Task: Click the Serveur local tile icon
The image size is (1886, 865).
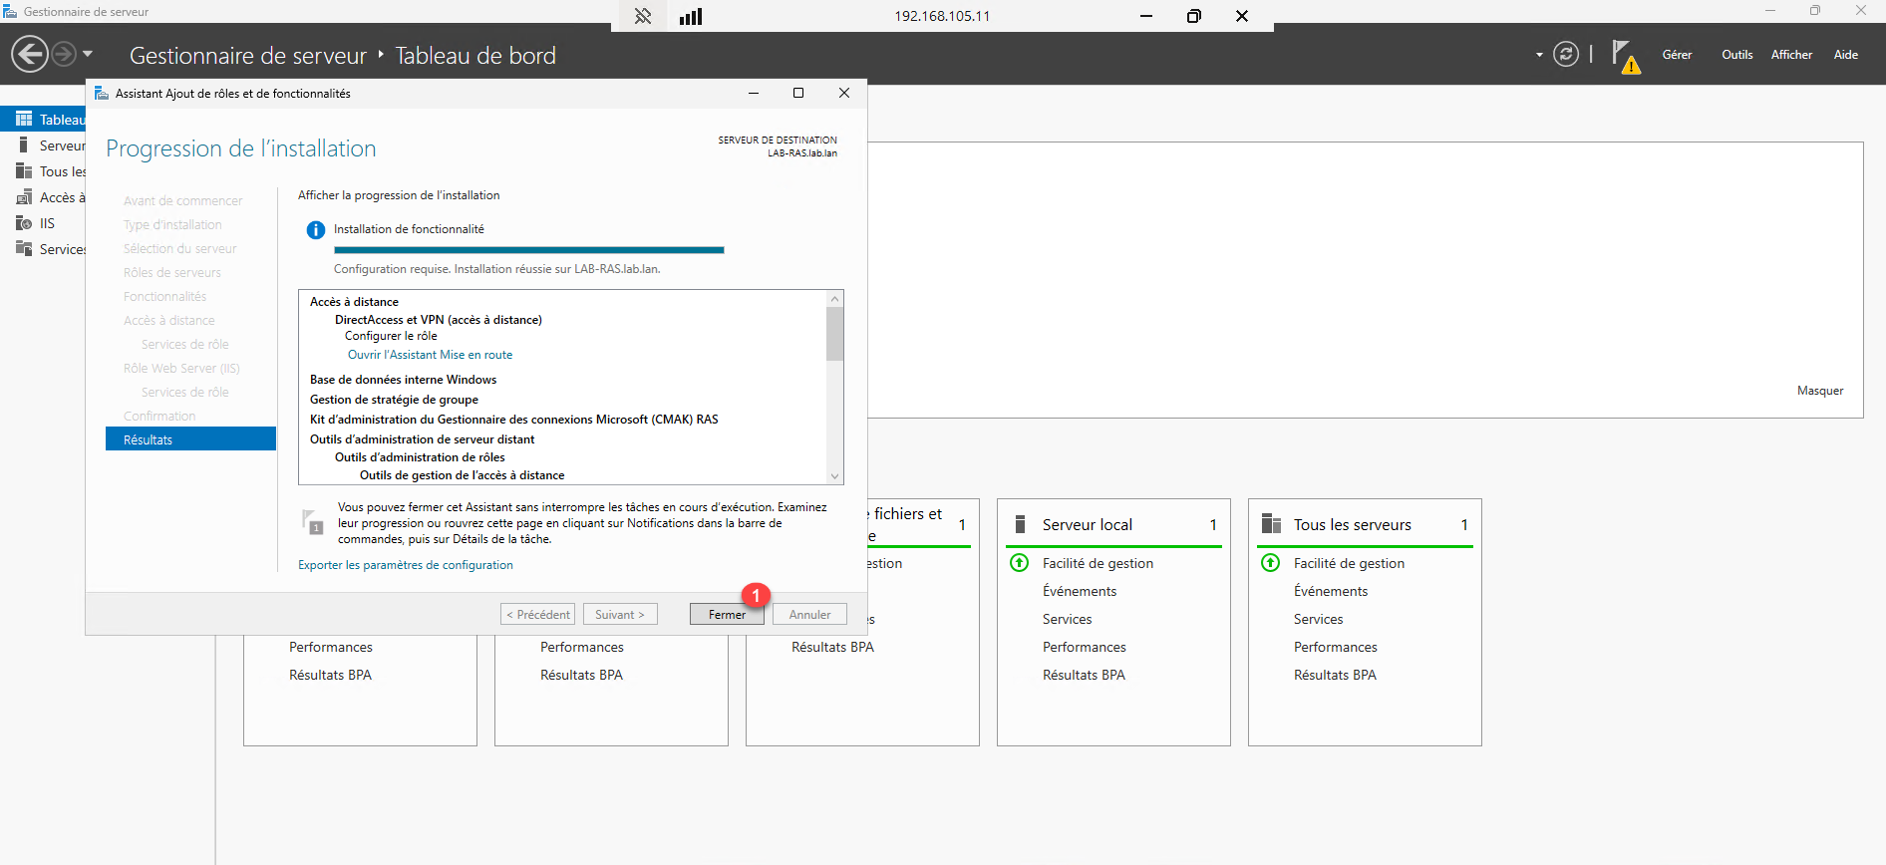Action: (1020, 524)
